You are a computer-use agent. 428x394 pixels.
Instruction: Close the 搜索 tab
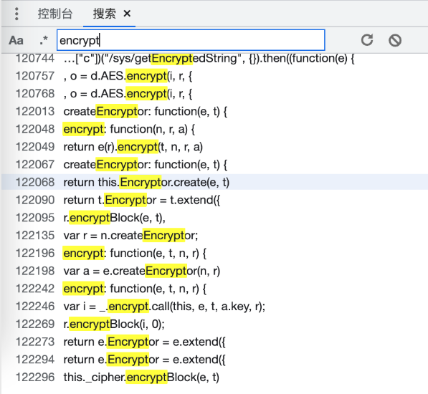(127, 14)
